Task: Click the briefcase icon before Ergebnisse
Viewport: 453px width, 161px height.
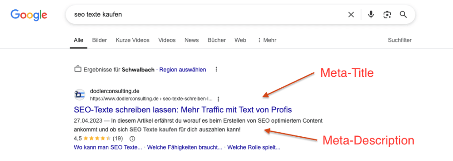Action: coord(78,69)
